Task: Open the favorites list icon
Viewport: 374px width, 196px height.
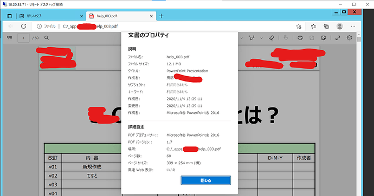Action: (x=313, y=26)
